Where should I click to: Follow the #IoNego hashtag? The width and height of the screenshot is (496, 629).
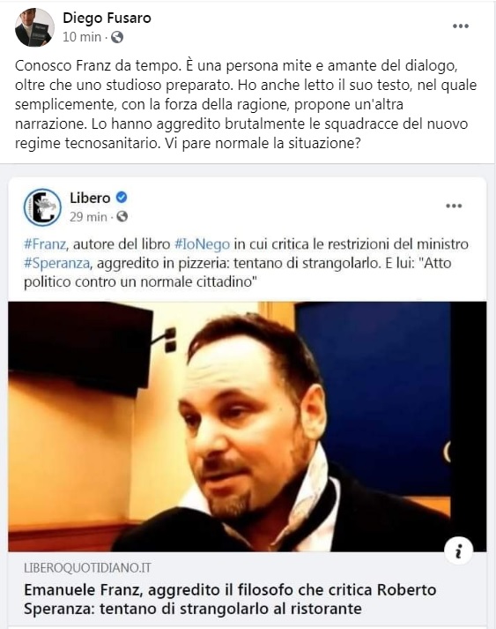point(203,243)
